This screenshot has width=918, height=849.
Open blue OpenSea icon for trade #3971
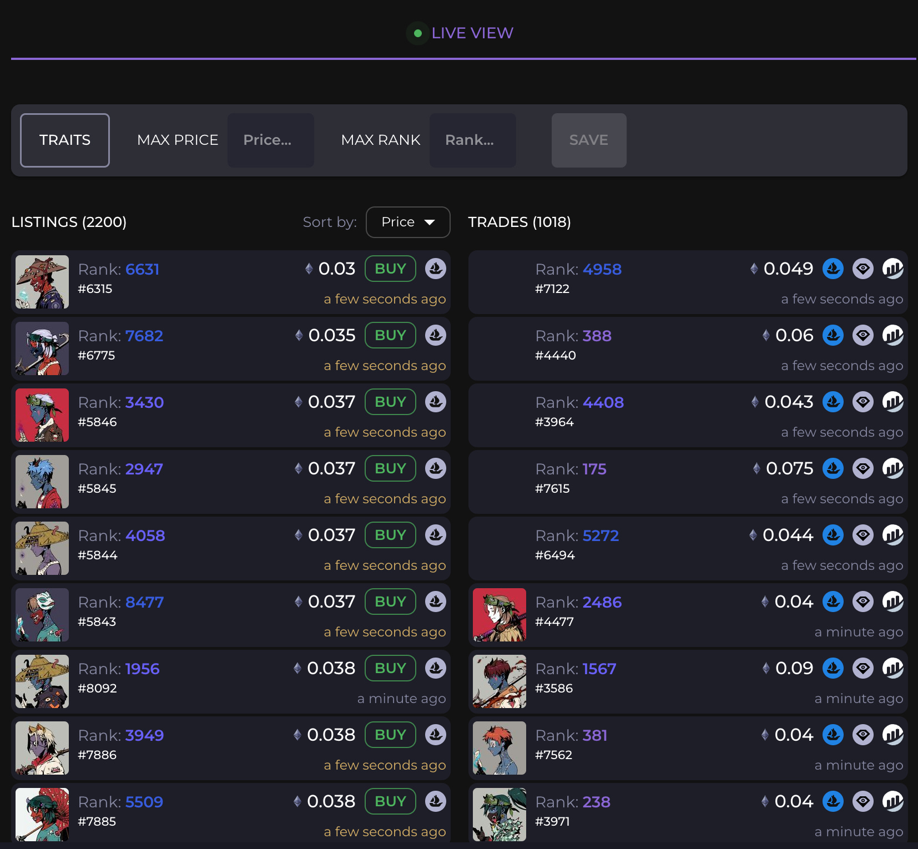point(833,801)
